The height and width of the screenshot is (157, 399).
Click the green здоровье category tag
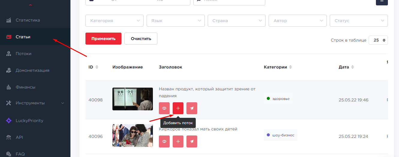(278, 98)
